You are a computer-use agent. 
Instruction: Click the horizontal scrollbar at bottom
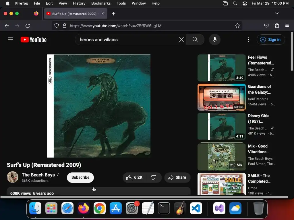pos(144,197)
